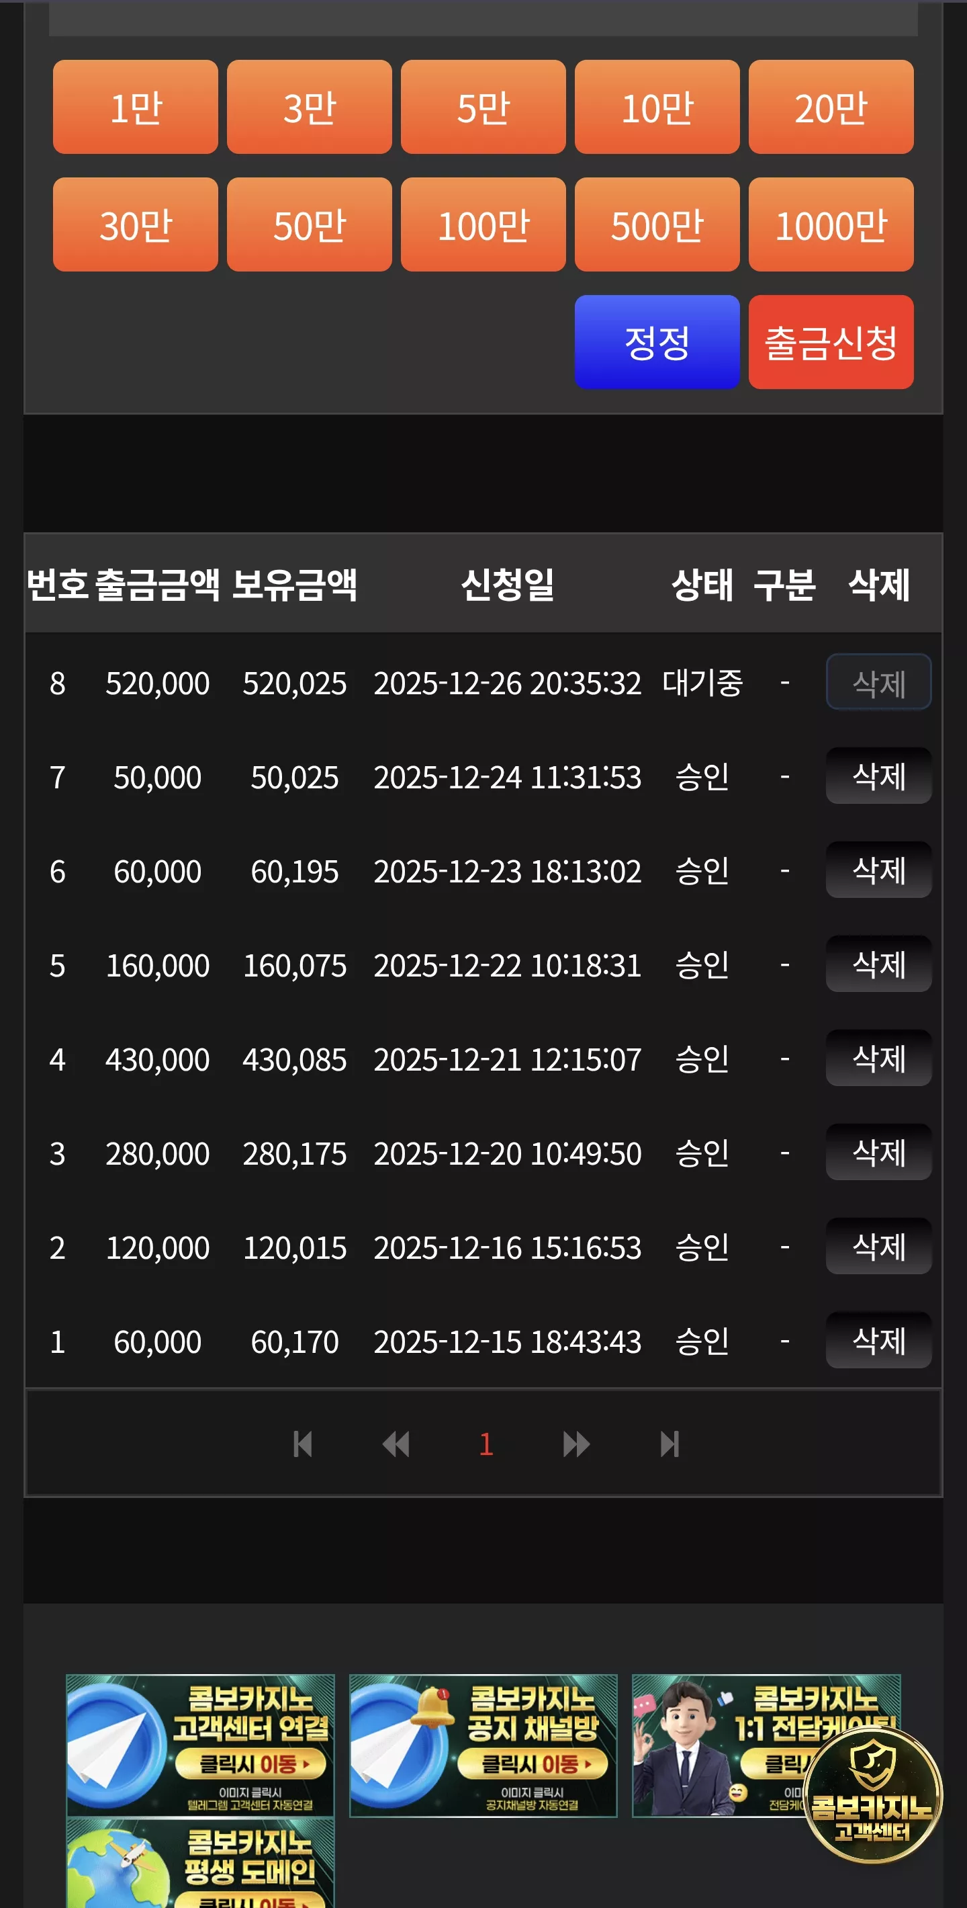Delete the 430,000 withdrawal record row 4
Screen dimensions: 967x1908
pyautogui.click(x=878, y=1059)
